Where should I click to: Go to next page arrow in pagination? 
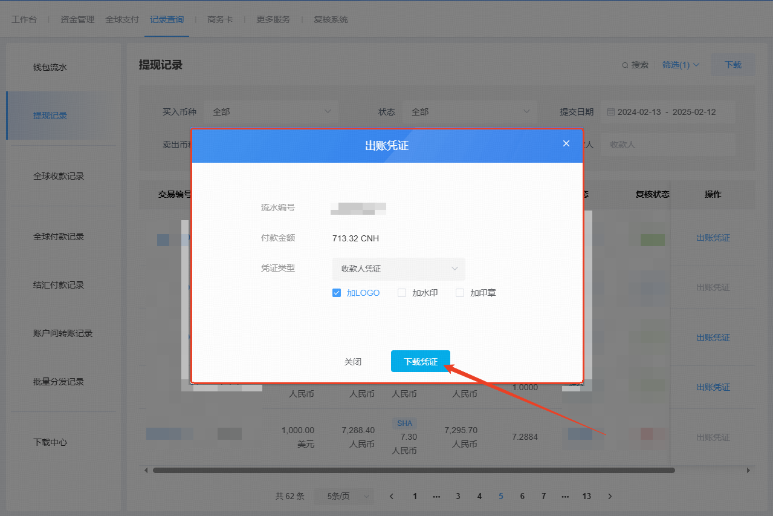click(x=610, y=496)
